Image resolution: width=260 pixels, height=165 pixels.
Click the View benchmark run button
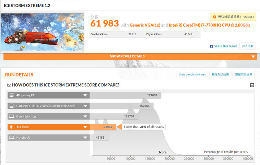click(192, 74)
